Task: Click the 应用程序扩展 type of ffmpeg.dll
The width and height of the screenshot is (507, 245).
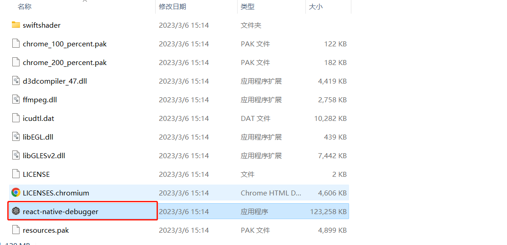Action: [261, 100]
